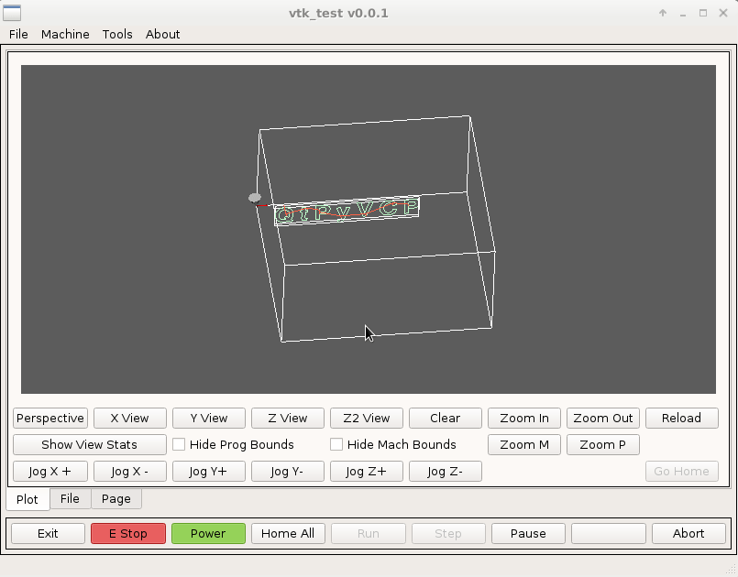Screen dimensions: 738x577
Task: Click the window menu icon in title bar
Action: 12,13
